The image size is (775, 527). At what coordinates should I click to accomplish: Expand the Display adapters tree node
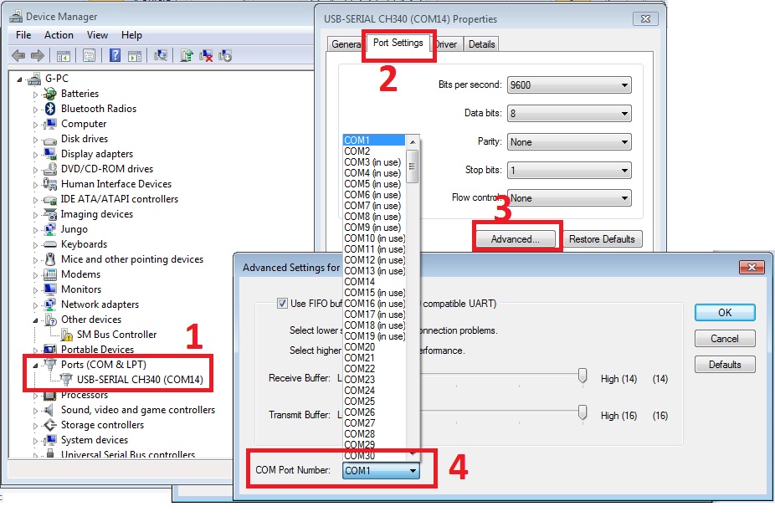click(36, 154)
